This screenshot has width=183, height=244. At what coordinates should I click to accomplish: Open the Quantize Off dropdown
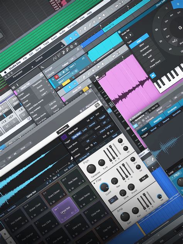pos(89,140)
